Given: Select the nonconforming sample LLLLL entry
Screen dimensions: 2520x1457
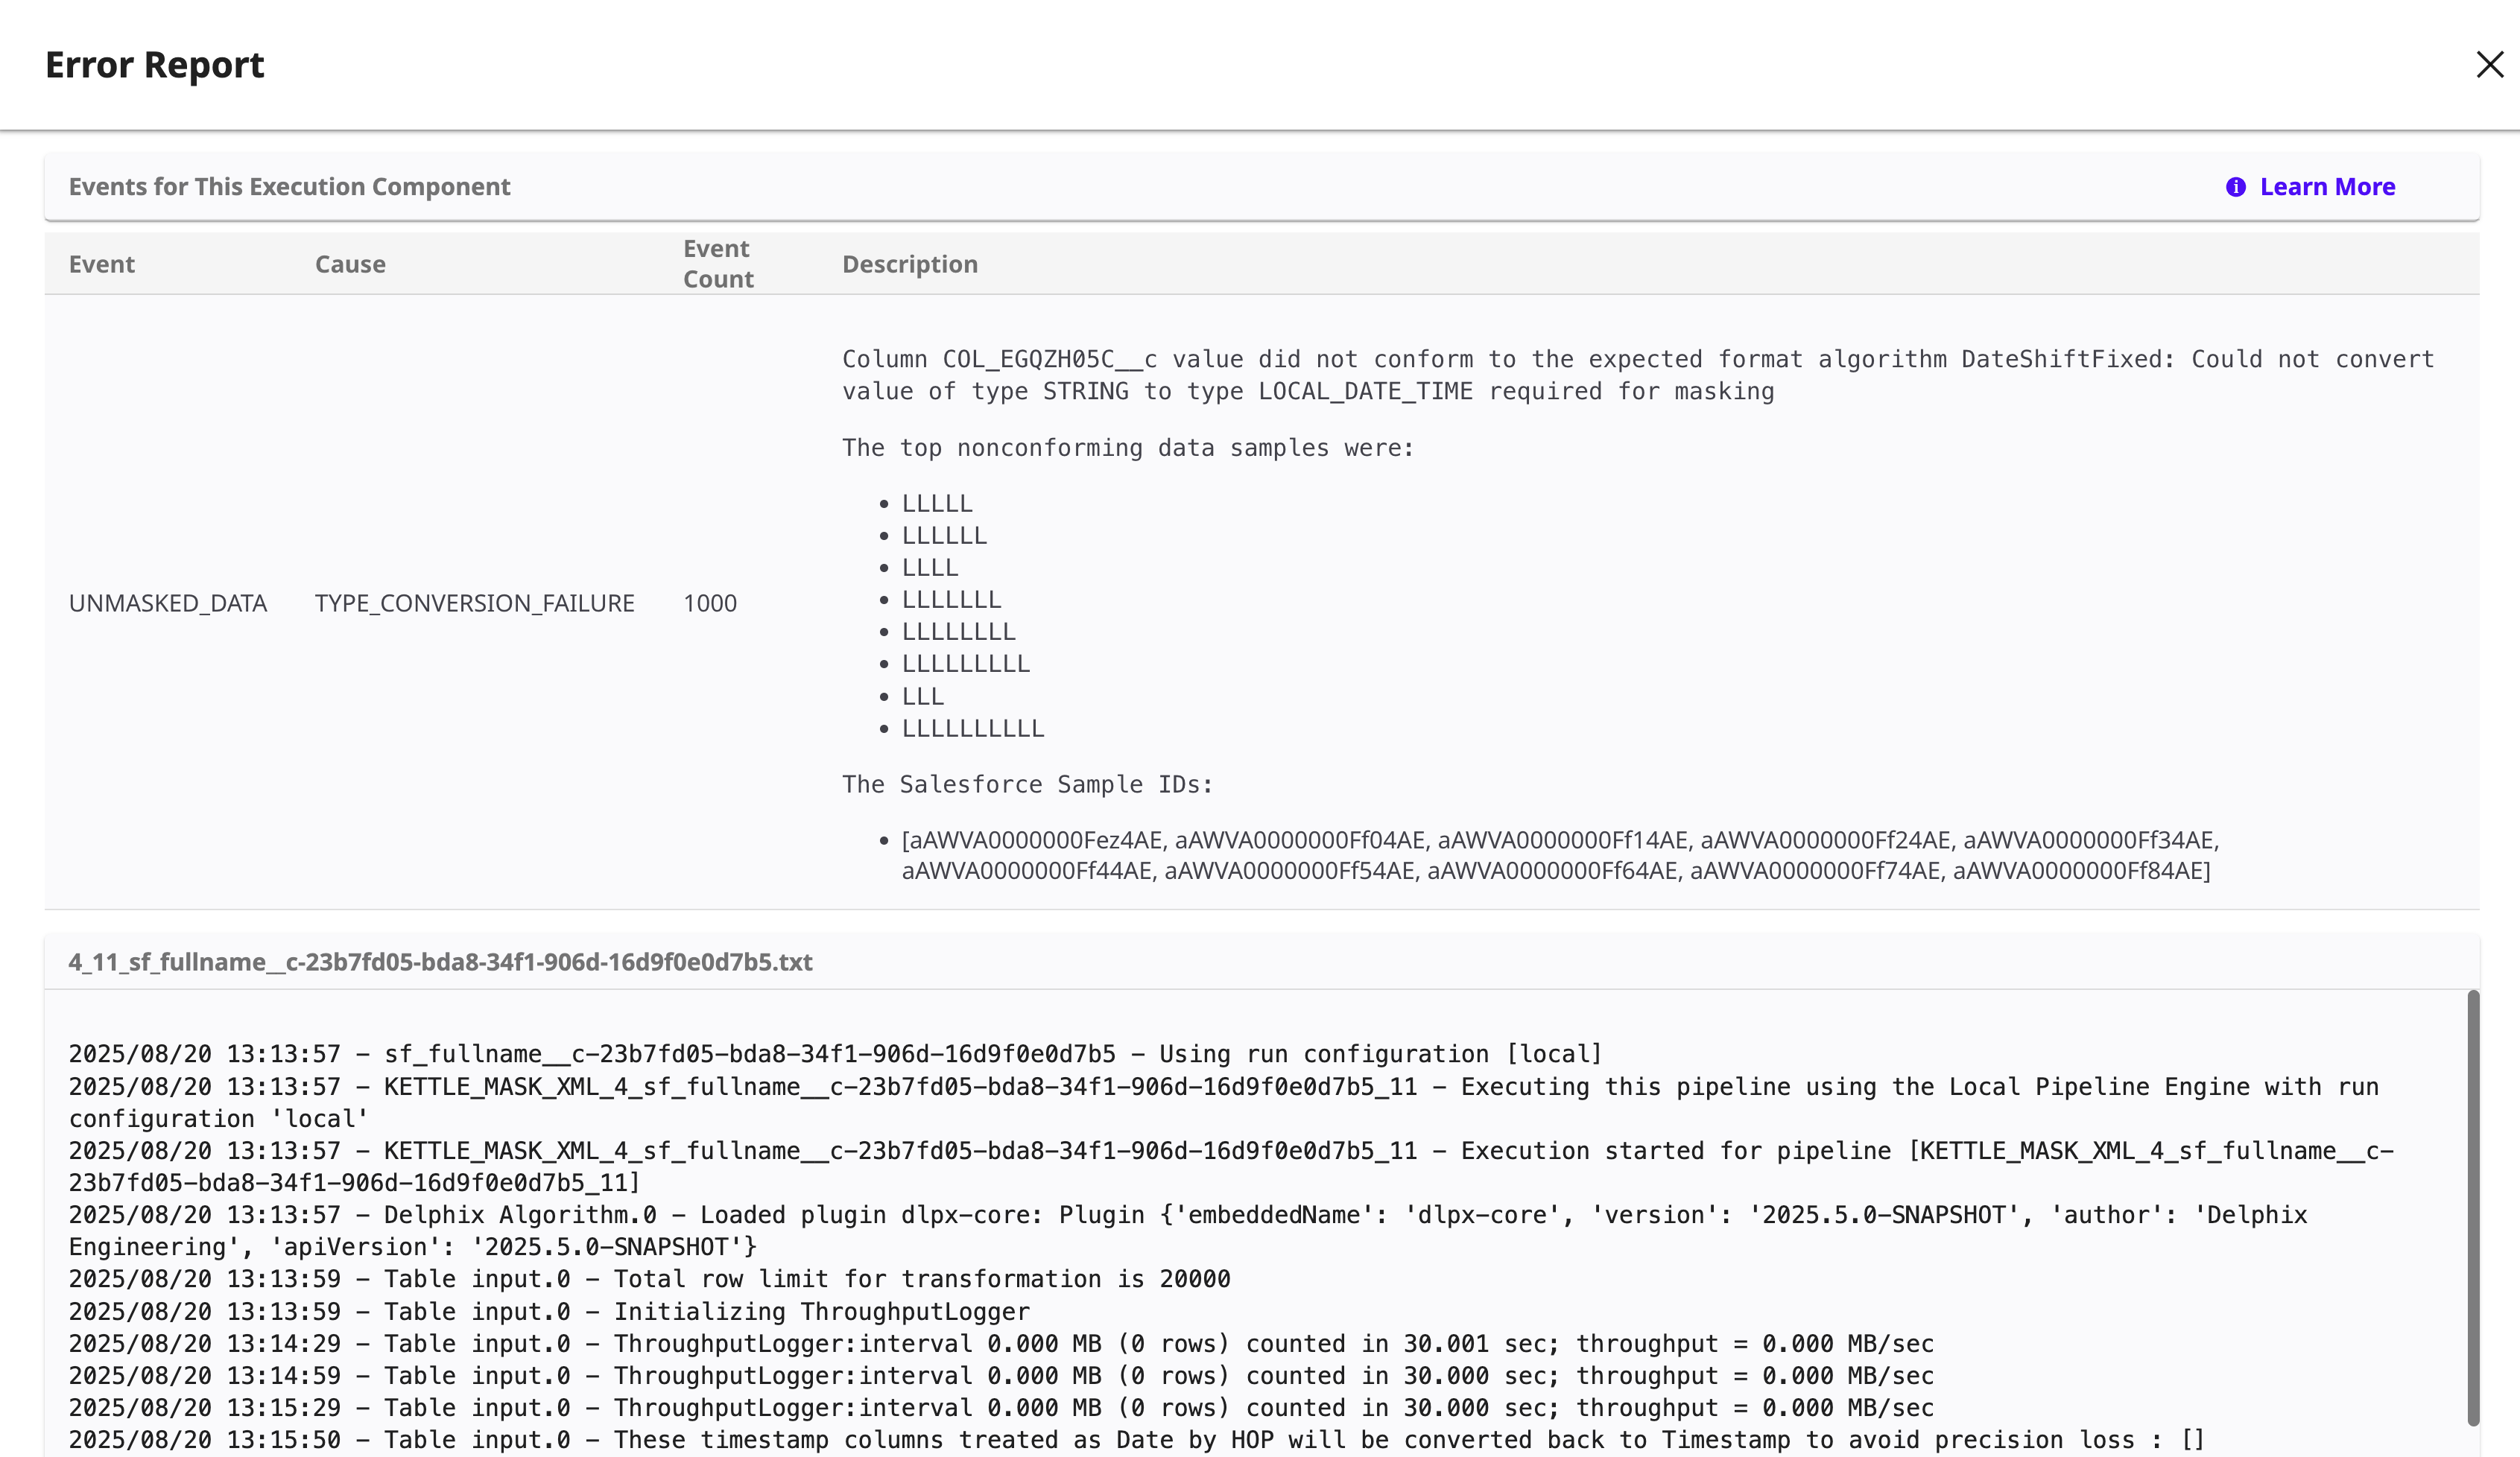Looking at the screenshot, I should [x=936, y=503].
